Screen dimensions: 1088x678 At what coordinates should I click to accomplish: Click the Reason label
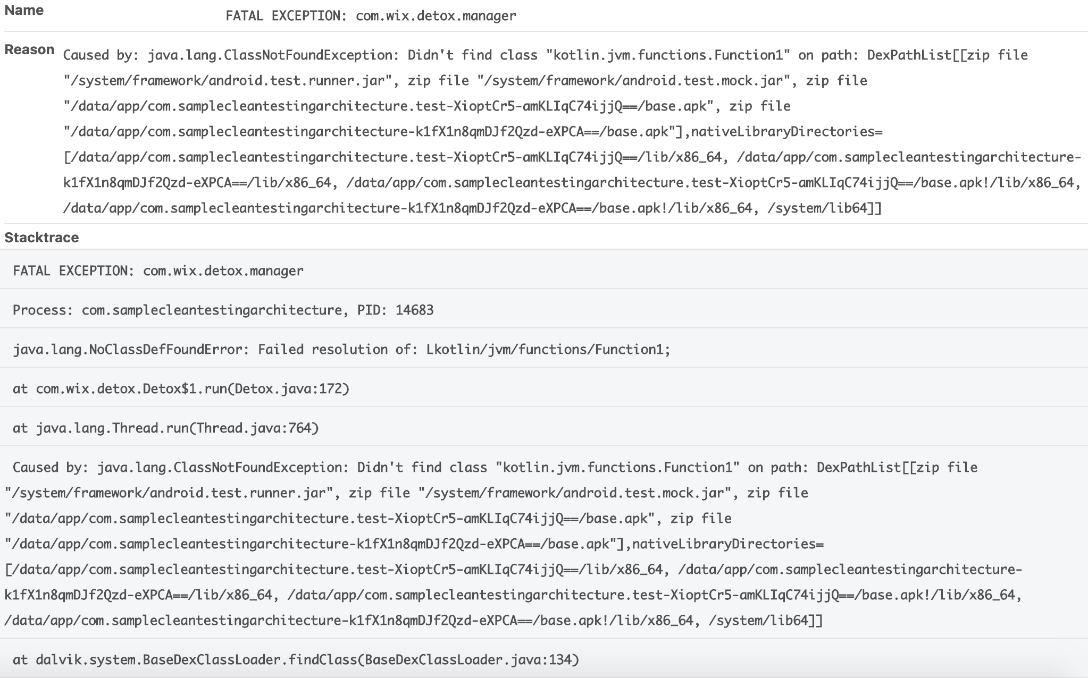(x=29, y=50)
